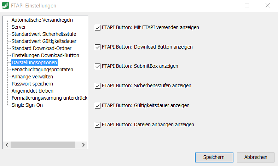Open the Server settings entry
This screenshot has width=278, height=166.
[19, 27]
